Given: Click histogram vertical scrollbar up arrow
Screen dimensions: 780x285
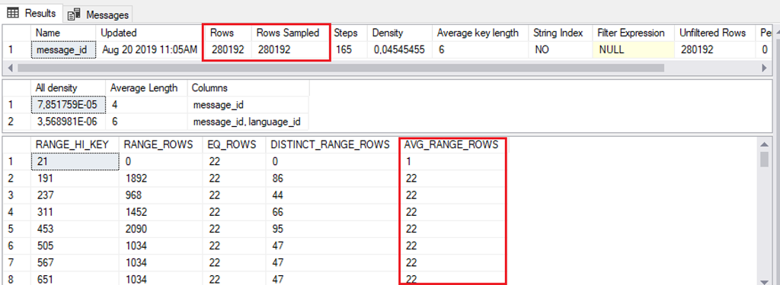Looking at the screenshot, I should click(x=765, y=144).
